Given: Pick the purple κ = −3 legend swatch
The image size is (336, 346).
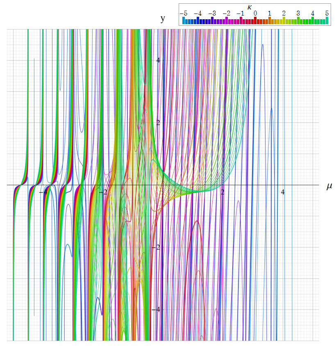Looking at the screenshot, I should click(x=212, y=20).
